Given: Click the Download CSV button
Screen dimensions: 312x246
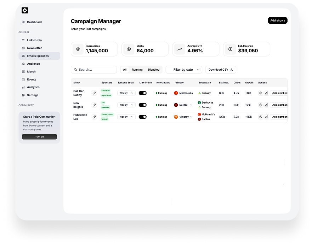Looking at the screenshot, I should coord(221,70).
